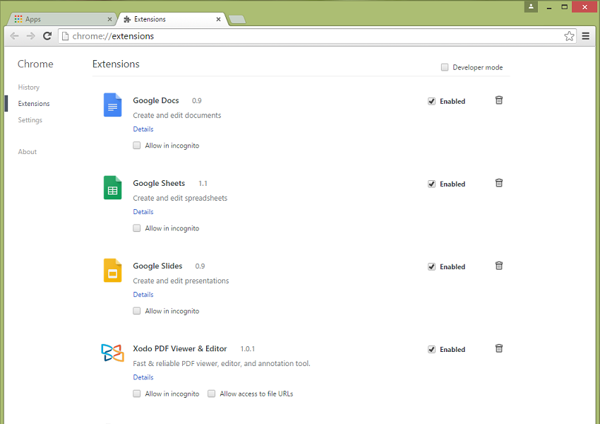Click the browser Back arrow

pyautogui.click(x=15, y=36)
